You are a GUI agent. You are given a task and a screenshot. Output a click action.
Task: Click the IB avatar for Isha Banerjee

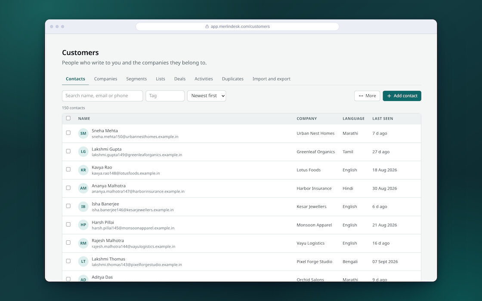[x=83, y=206]
